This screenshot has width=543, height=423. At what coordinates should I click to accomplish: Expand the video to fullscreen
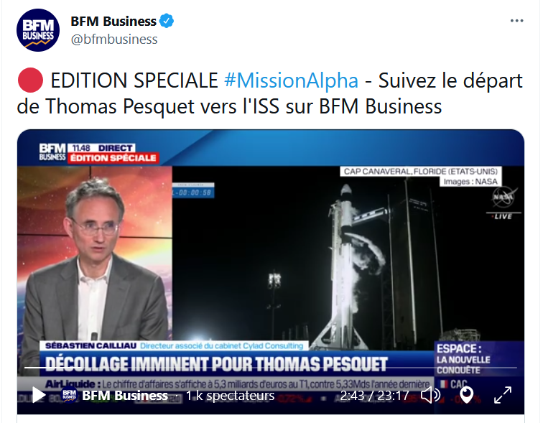tap(503, 395)
